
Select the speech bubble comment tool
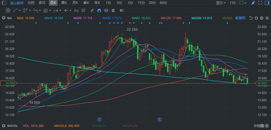(x=83, y=10)
